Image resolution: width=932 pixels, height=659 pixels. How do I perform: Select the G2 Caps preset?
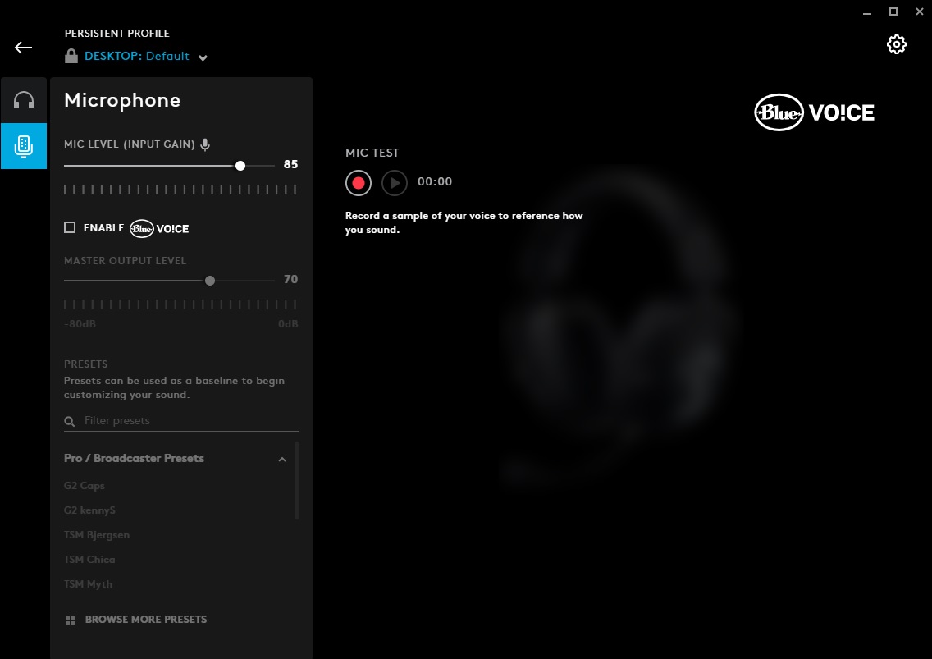tap(85, 486)
